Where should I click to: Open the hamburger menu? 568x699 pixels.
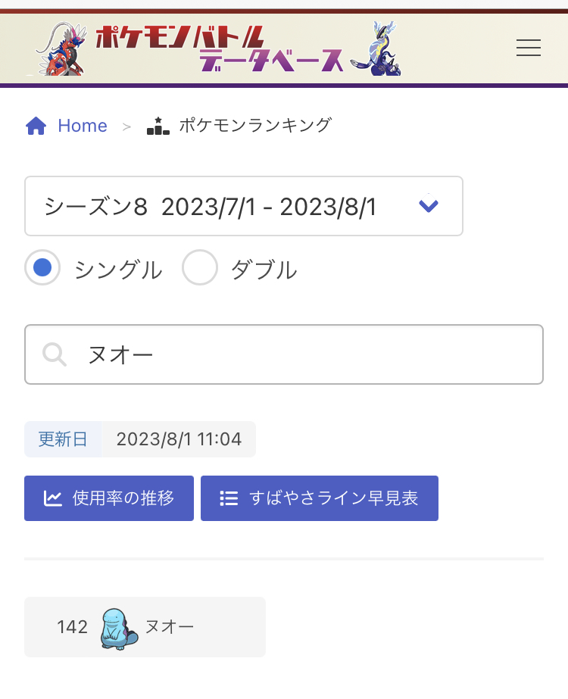[x=528, y=48]
